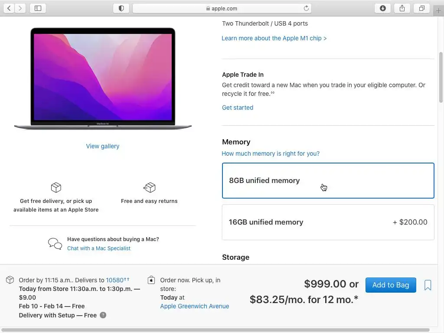
Task: Select the 8GB unified memory option
Action: click(328, 180)
